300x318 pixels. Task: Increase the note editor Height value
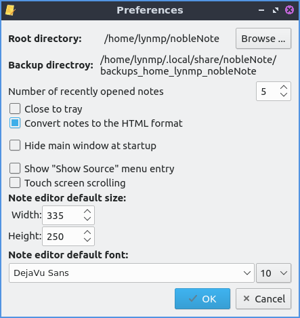pos(87,233)
